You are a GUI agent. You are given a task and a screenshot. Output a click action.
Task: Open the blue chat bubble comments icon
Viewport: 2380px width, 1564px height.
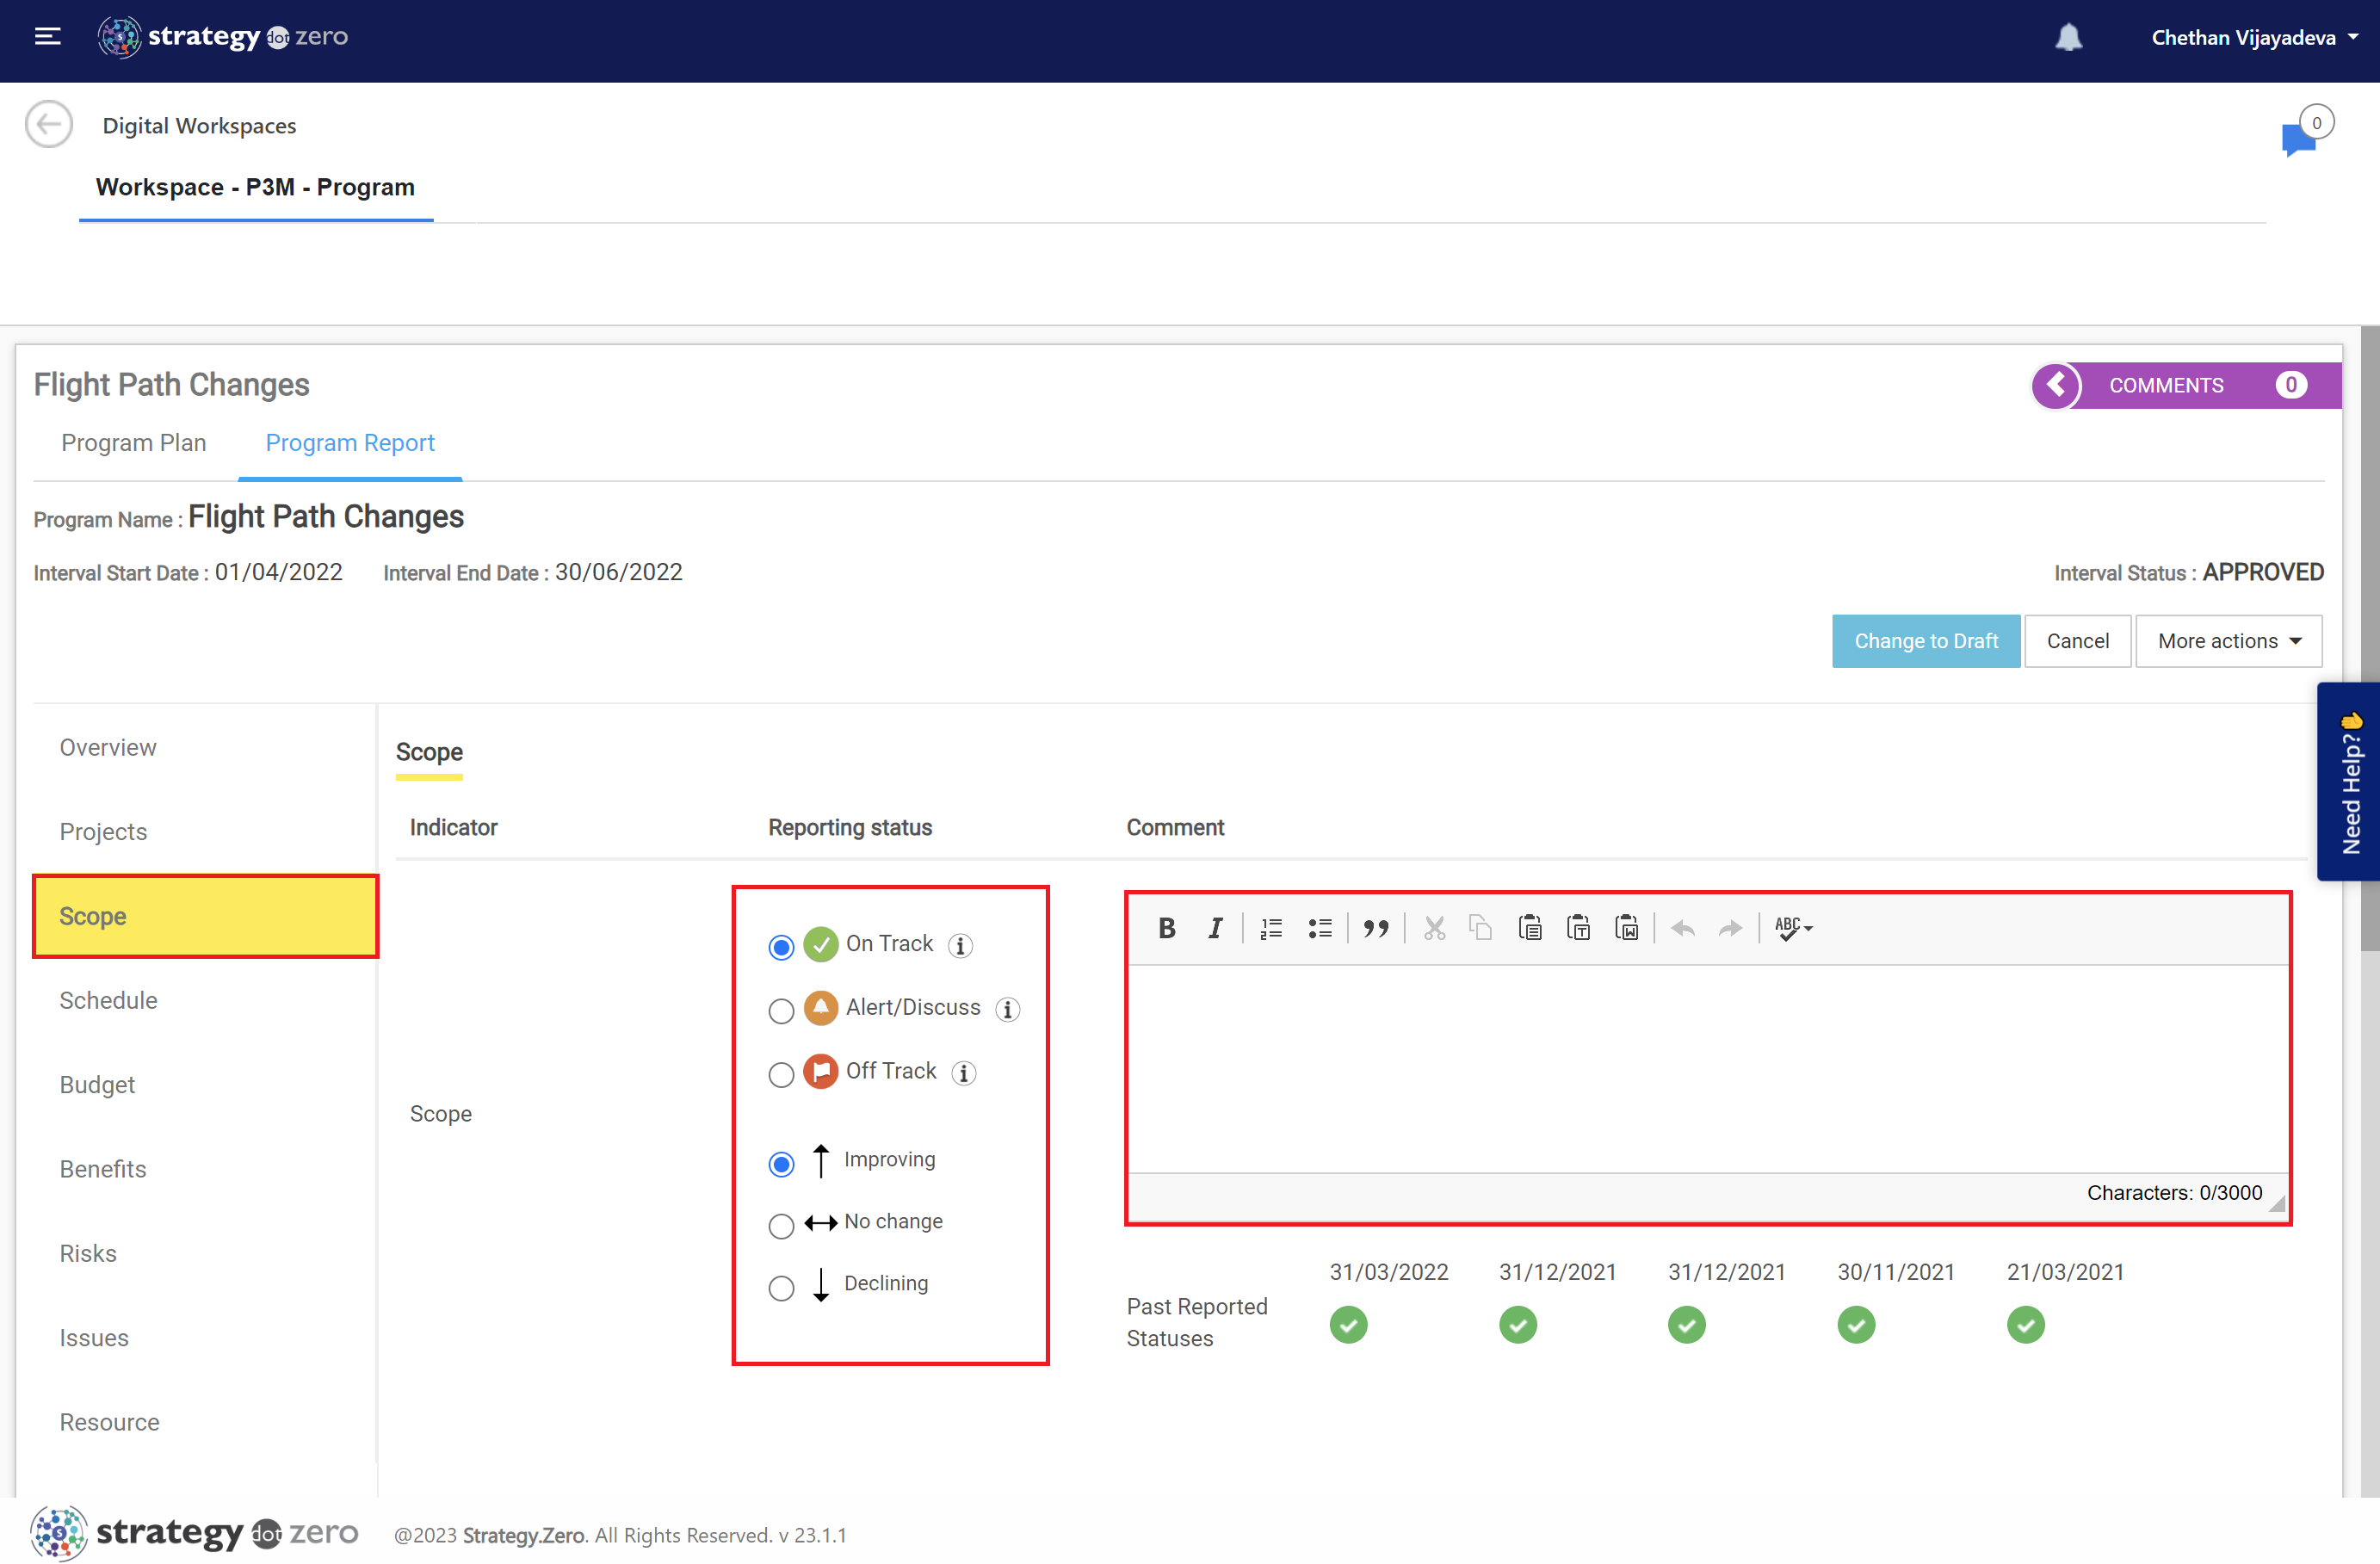point(2298,138)
